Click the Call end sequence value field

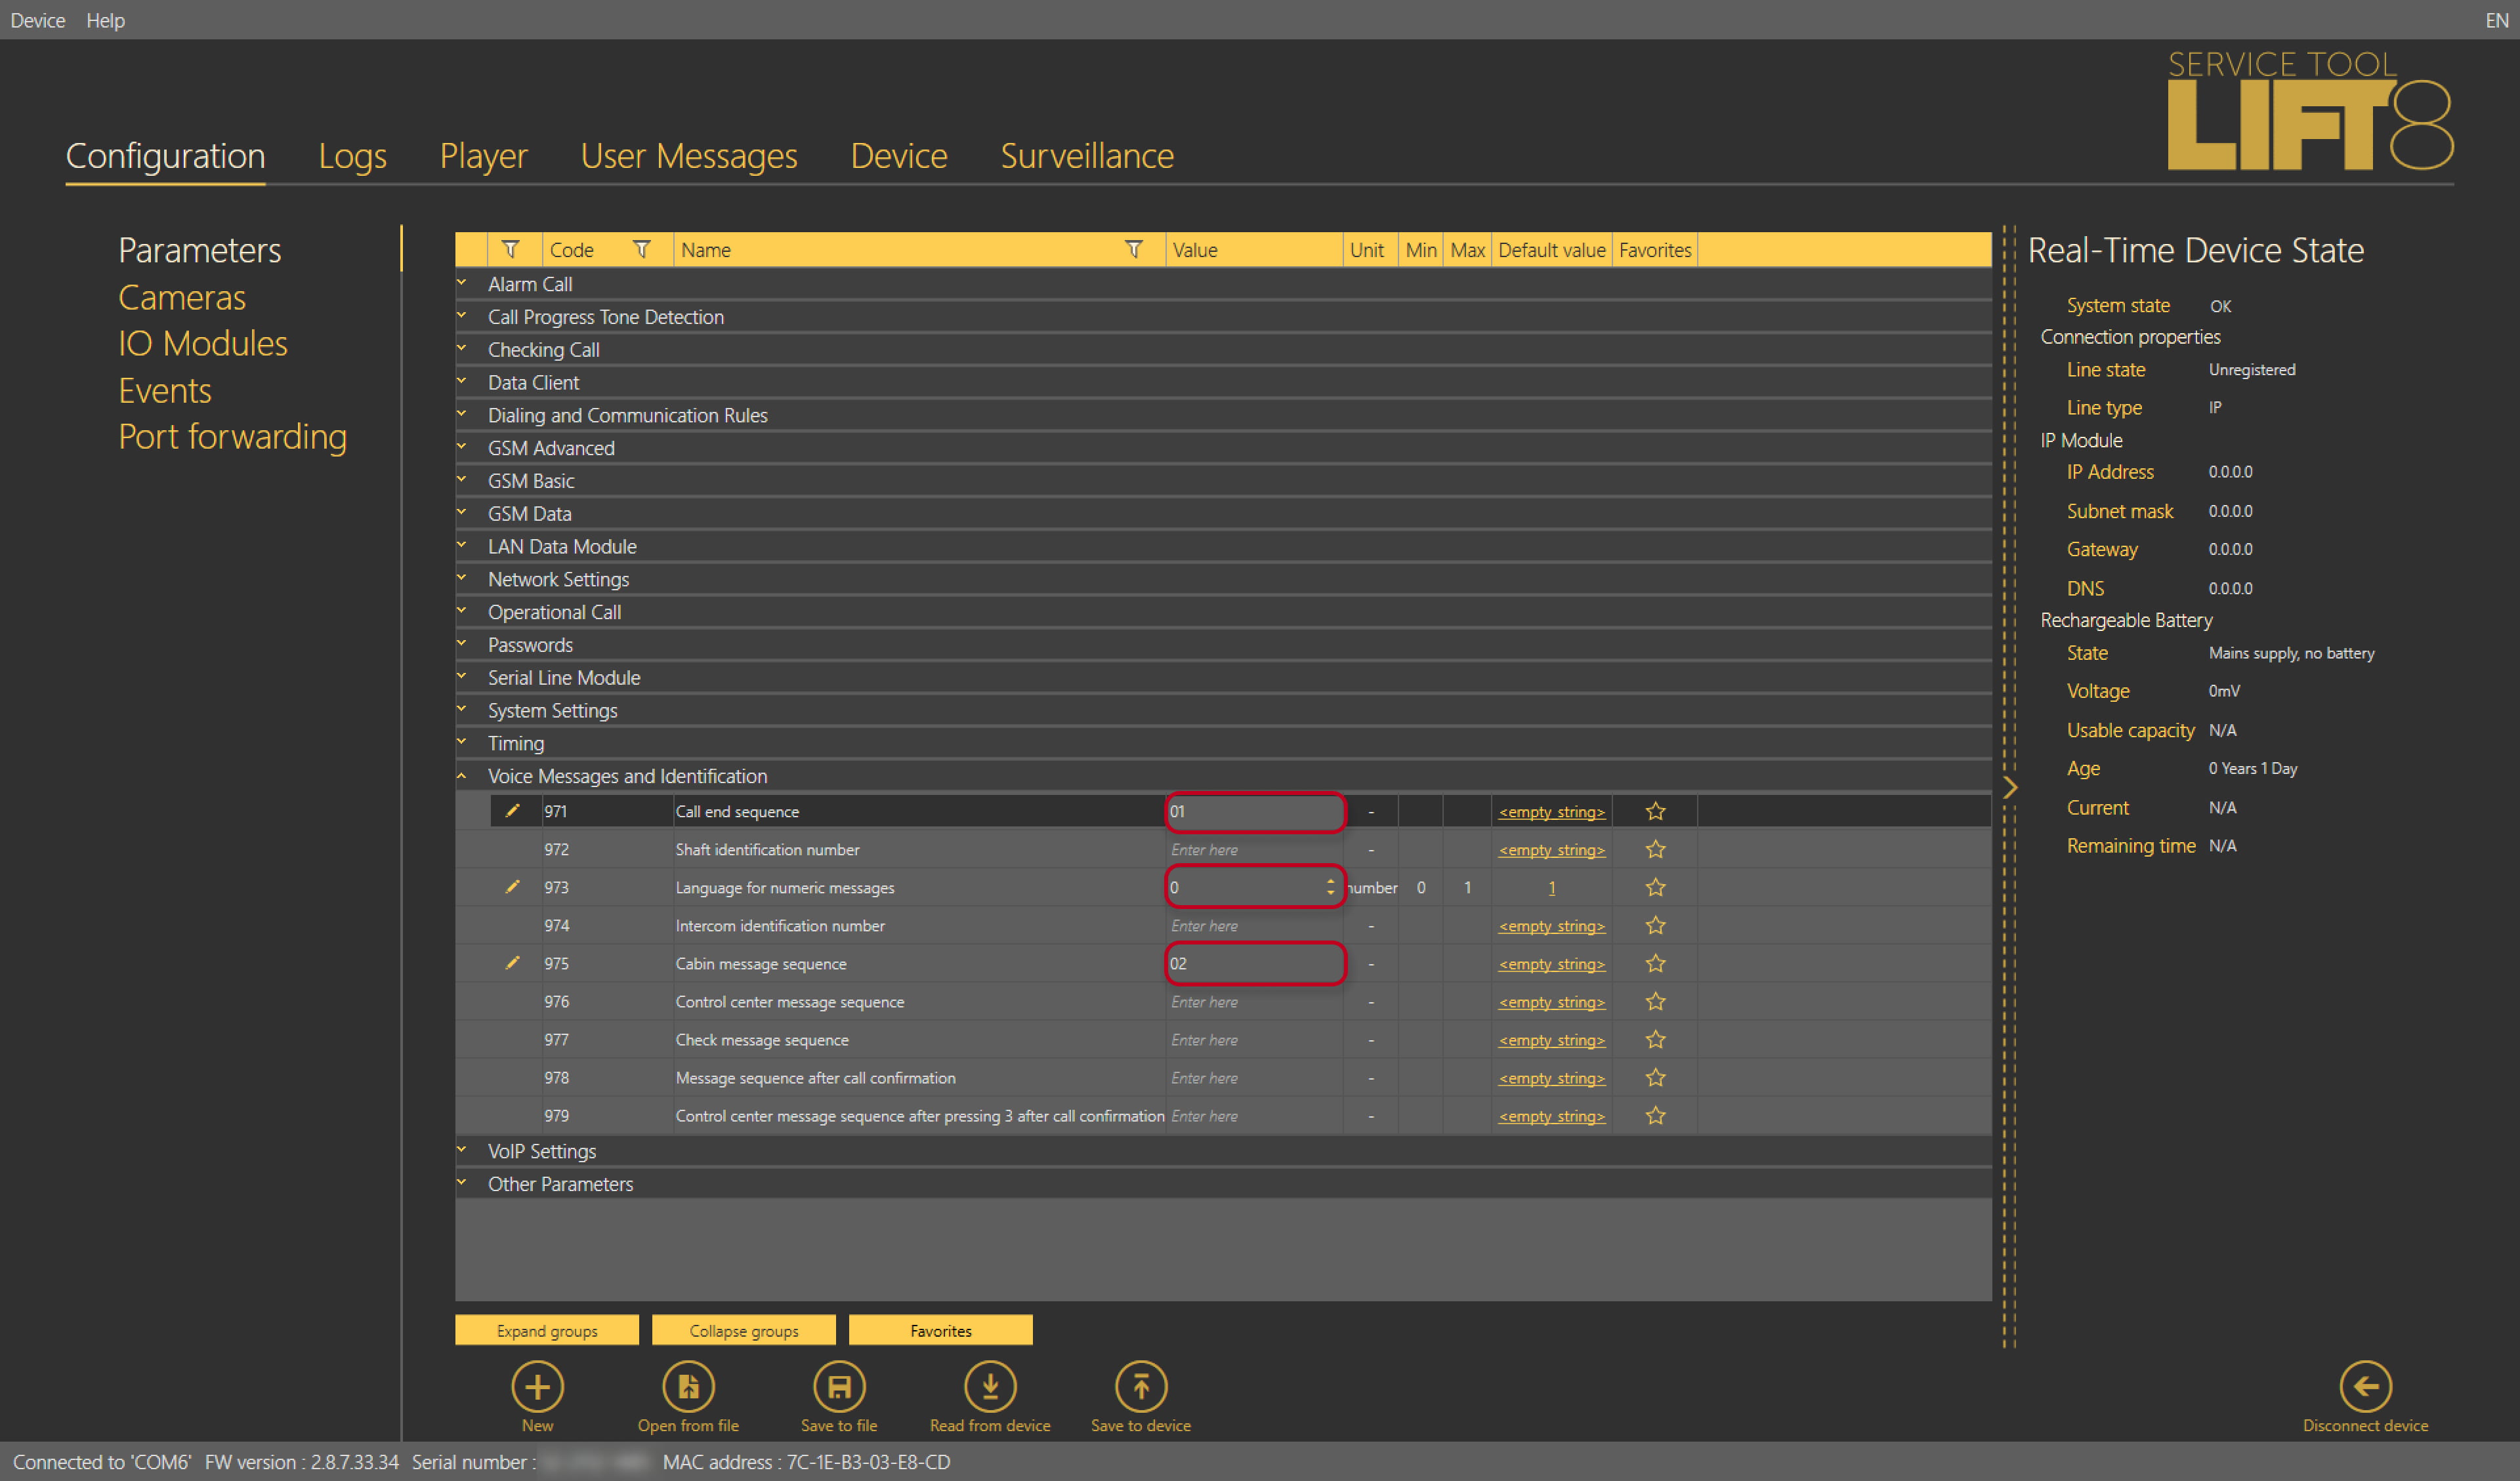point(1255,811)
